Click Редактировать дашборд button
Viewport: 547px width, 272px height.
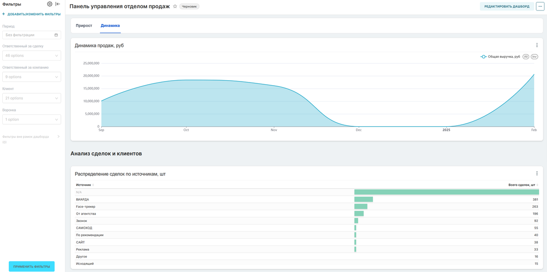507,6
